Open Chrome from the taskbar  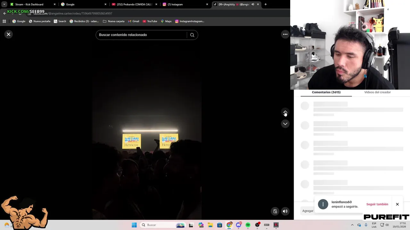click(229, 225)
